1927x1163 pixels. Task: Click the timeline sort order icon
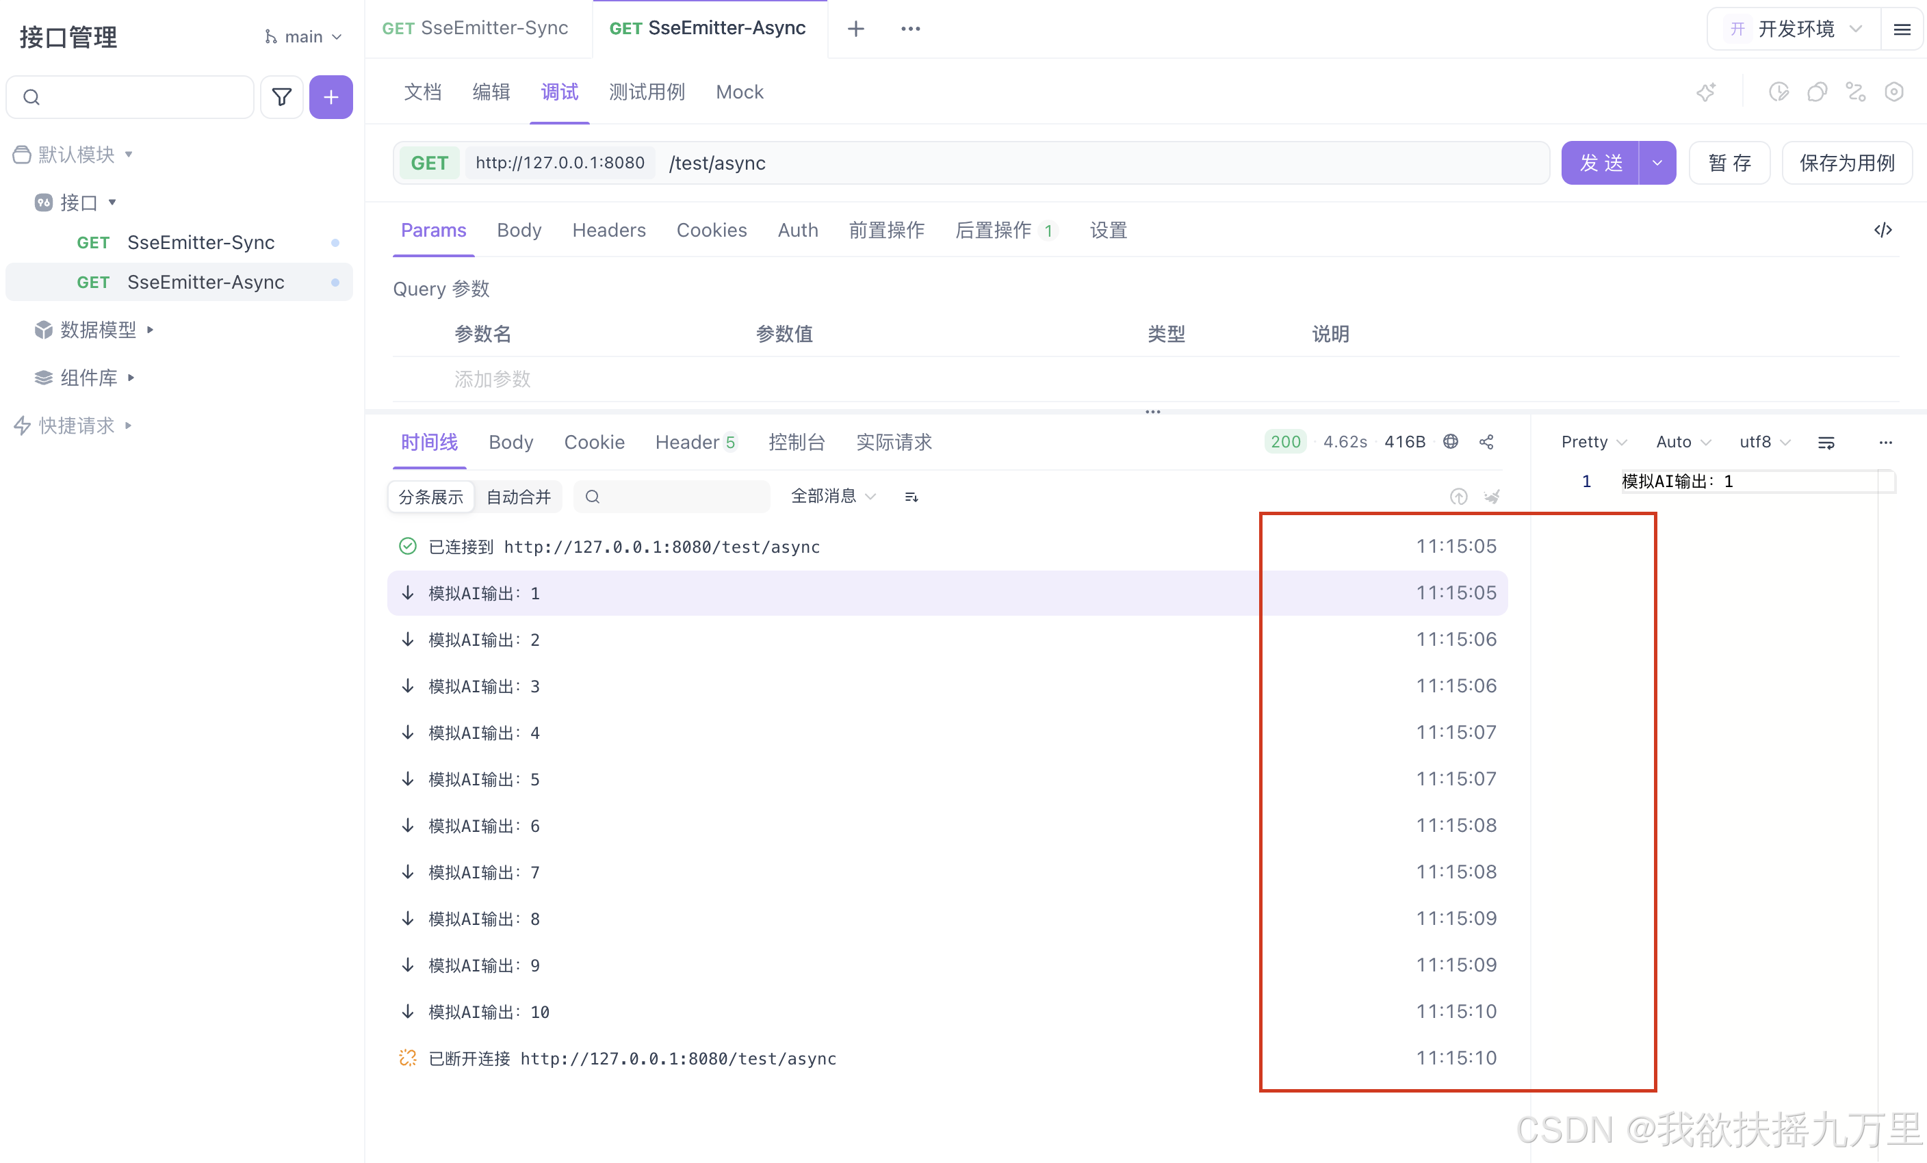pos(911,496)
